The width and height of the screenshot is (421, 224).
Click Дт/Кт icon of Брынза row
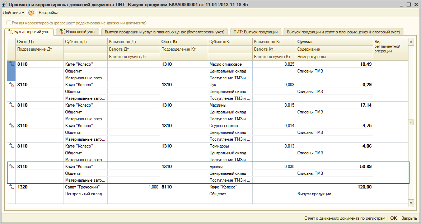[x=11, y=166]
